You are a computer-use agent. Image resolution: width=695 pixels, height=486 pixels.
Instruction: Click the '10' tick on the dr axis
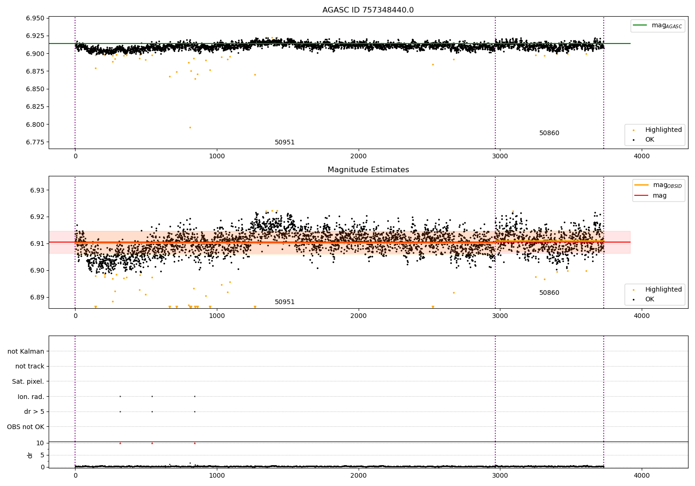(x=40, y=443)
